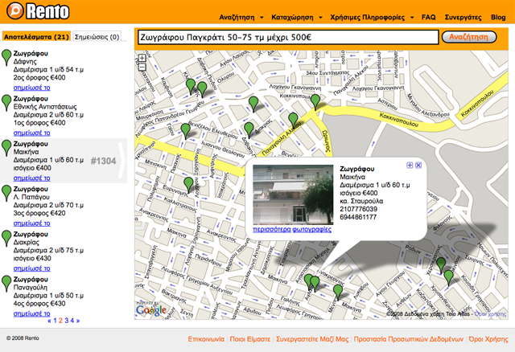Open the Αναζήτηση menu dropdown arrow

point(262,18)
